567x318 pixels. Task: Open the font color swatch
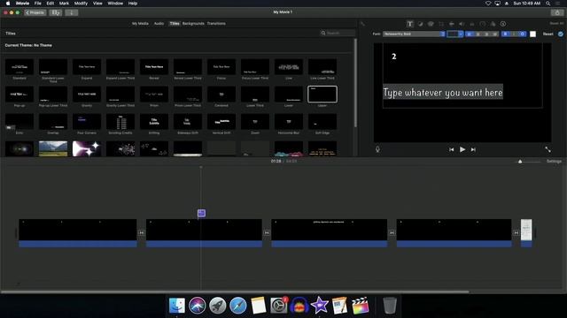[x=532, y=34]
